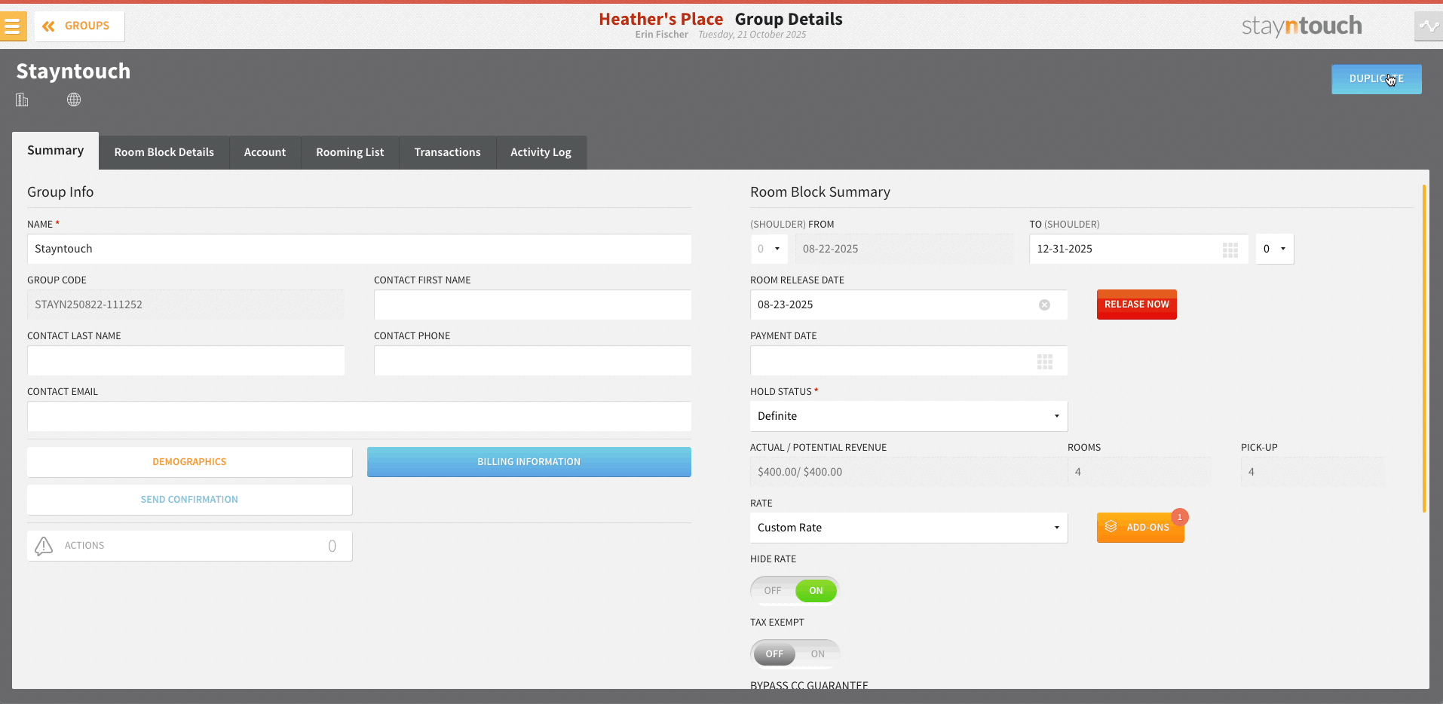Click the warning triangle Actions icon
The width and height of the screenshot is (1443, 704).
(x=44, y=546)
